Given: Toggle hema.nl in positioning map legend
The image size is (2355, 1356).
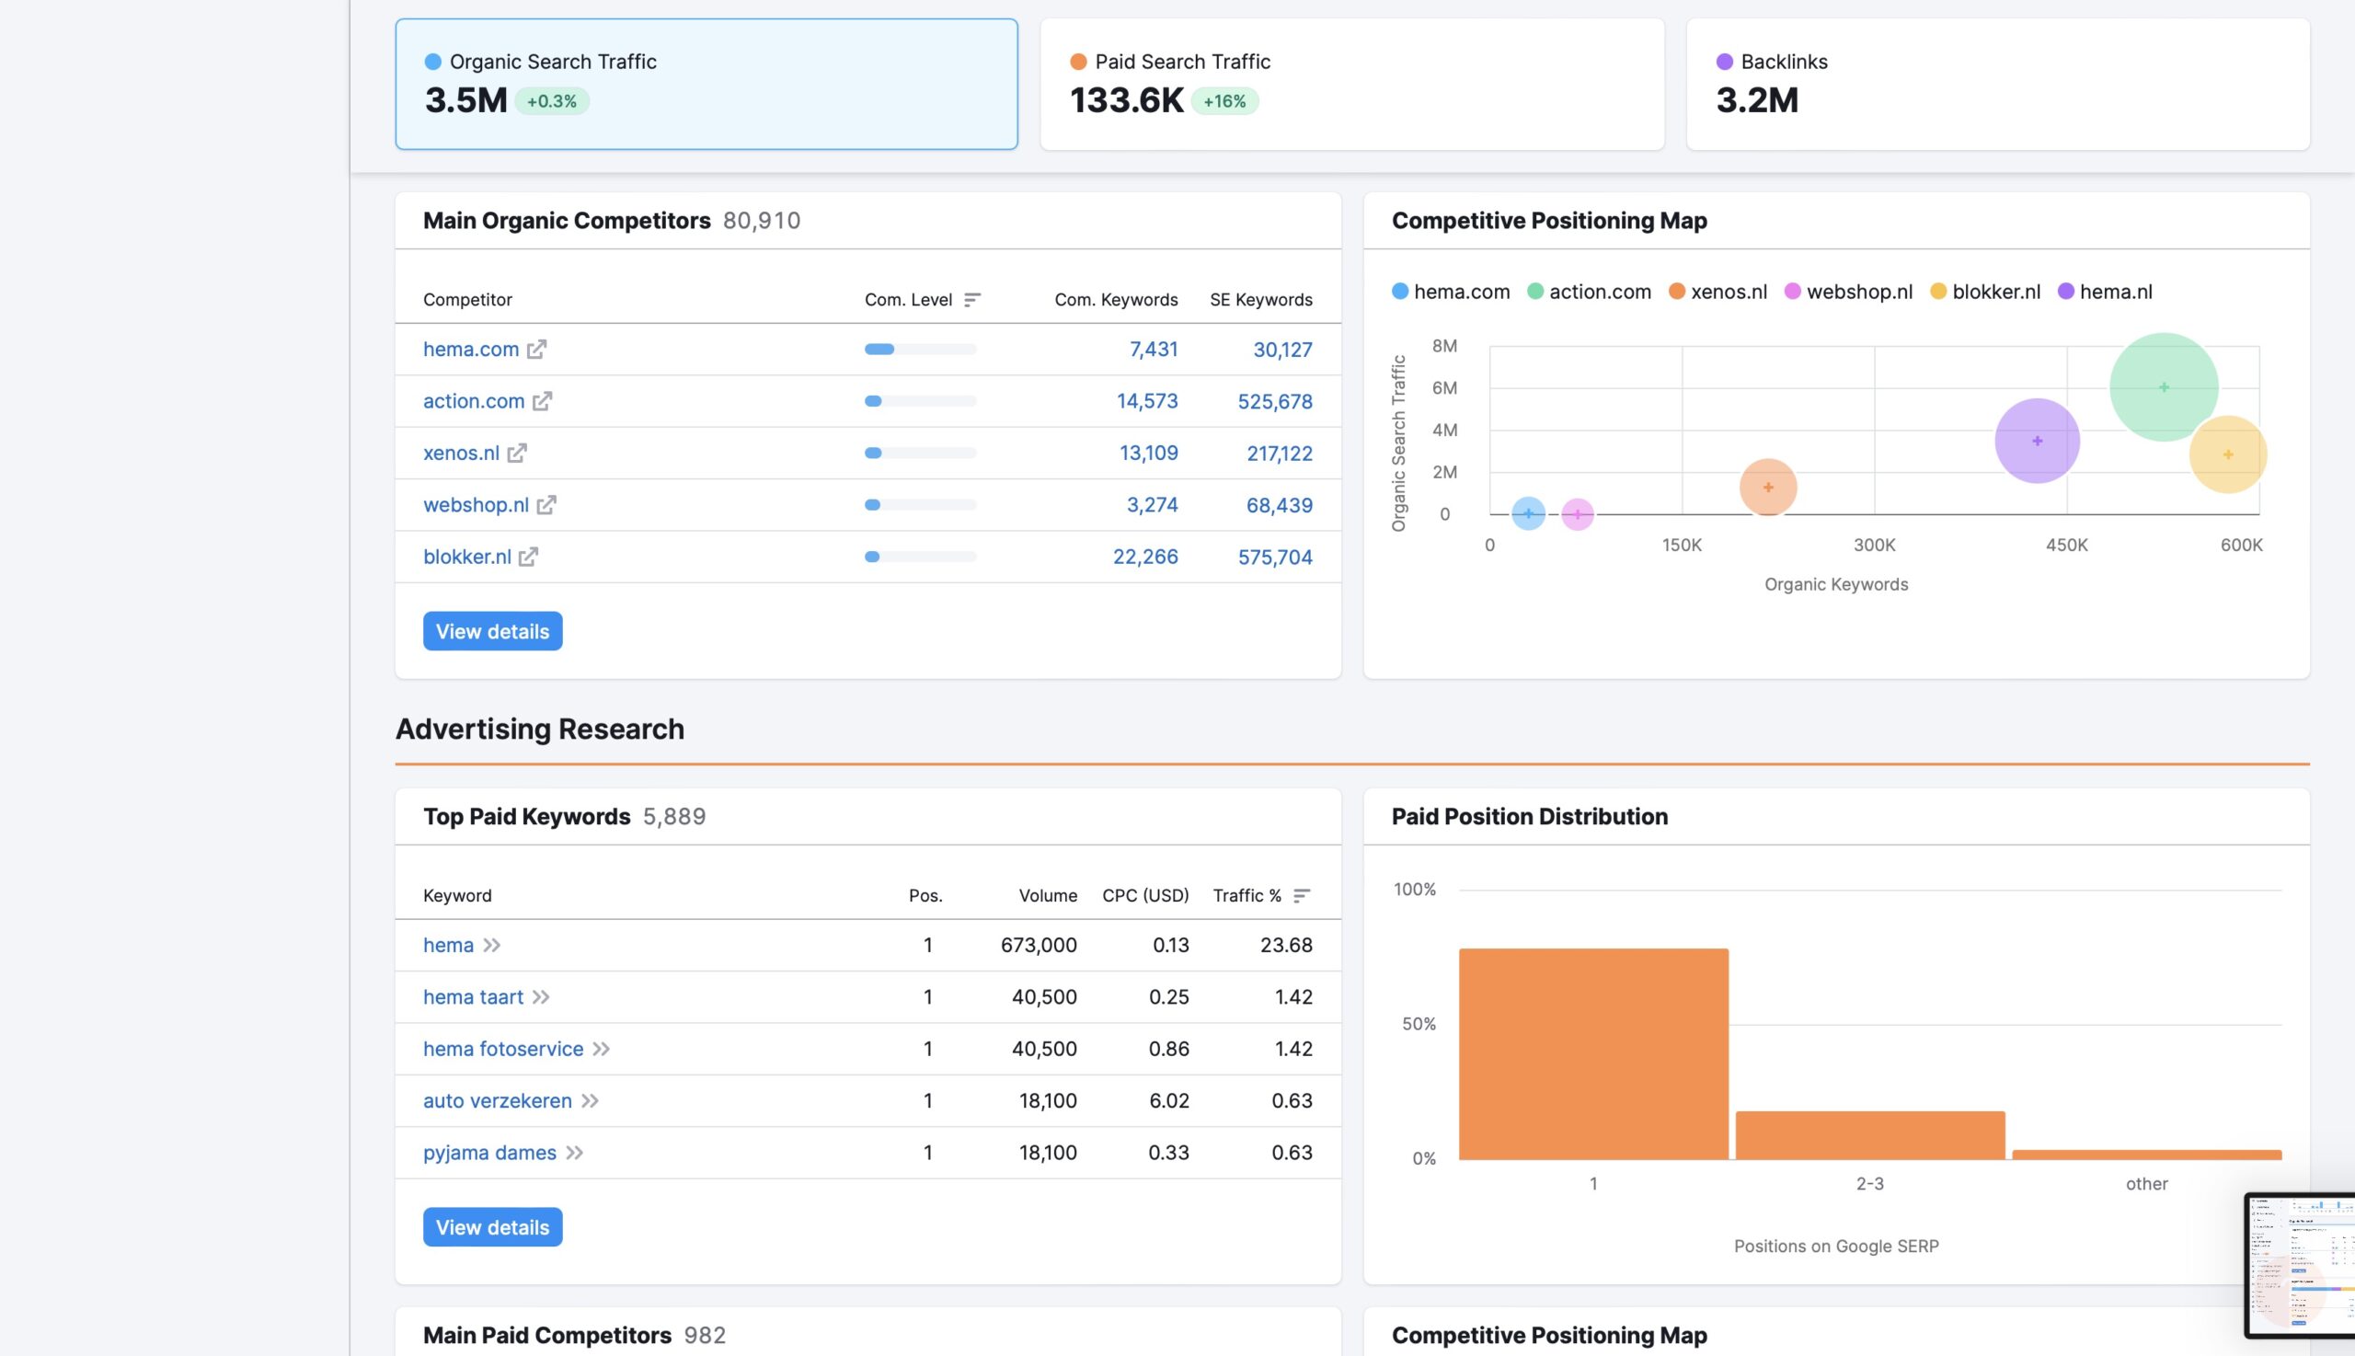Looking at the screenshot, I should [x=2106, y=292].
